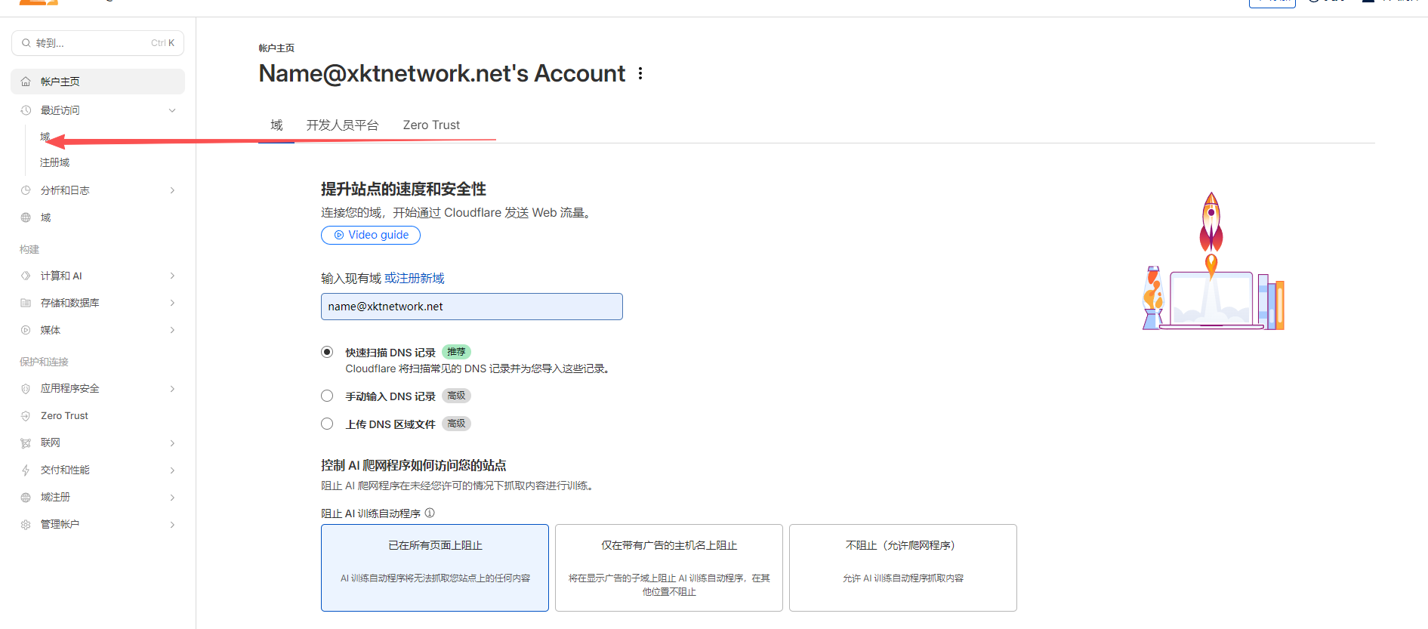This screenshot has height=629, width=1428.
Task: Choose the 上传 DNS 区域文件 radio option
Action: point(327,424)
